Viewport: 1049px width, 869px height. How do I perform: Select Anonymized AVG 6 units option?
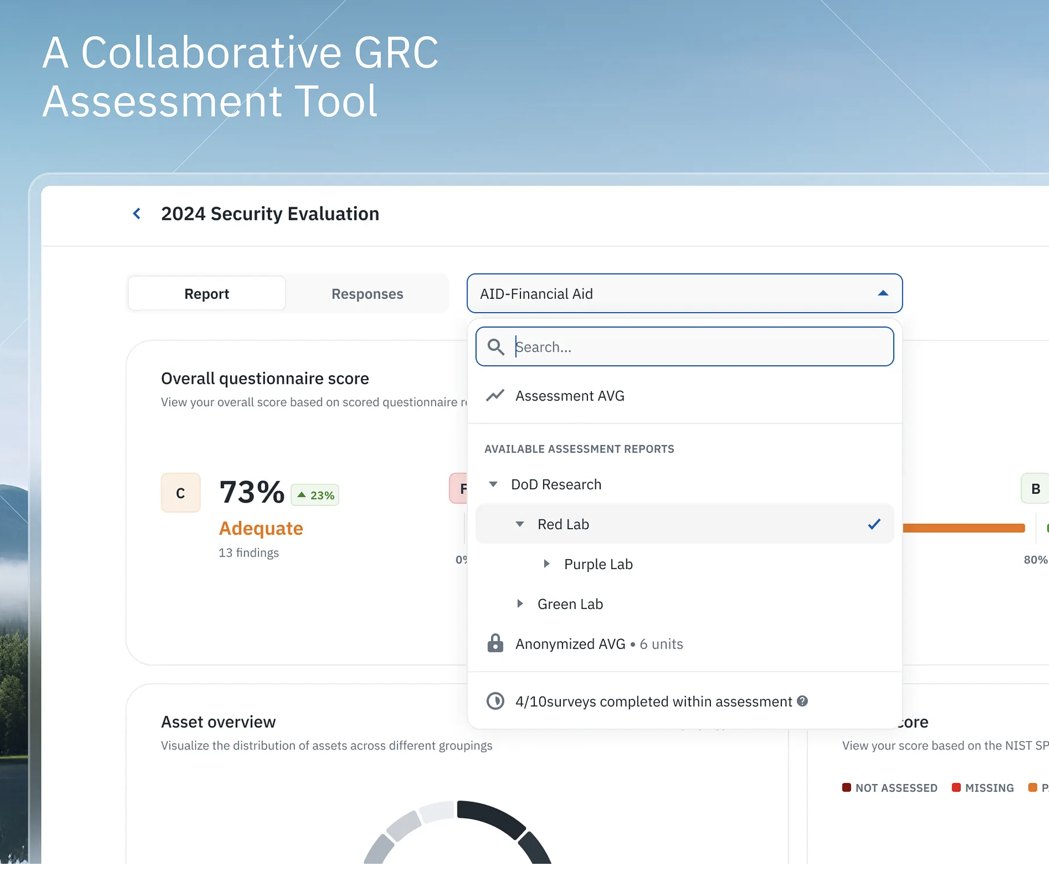click(684, 643)
